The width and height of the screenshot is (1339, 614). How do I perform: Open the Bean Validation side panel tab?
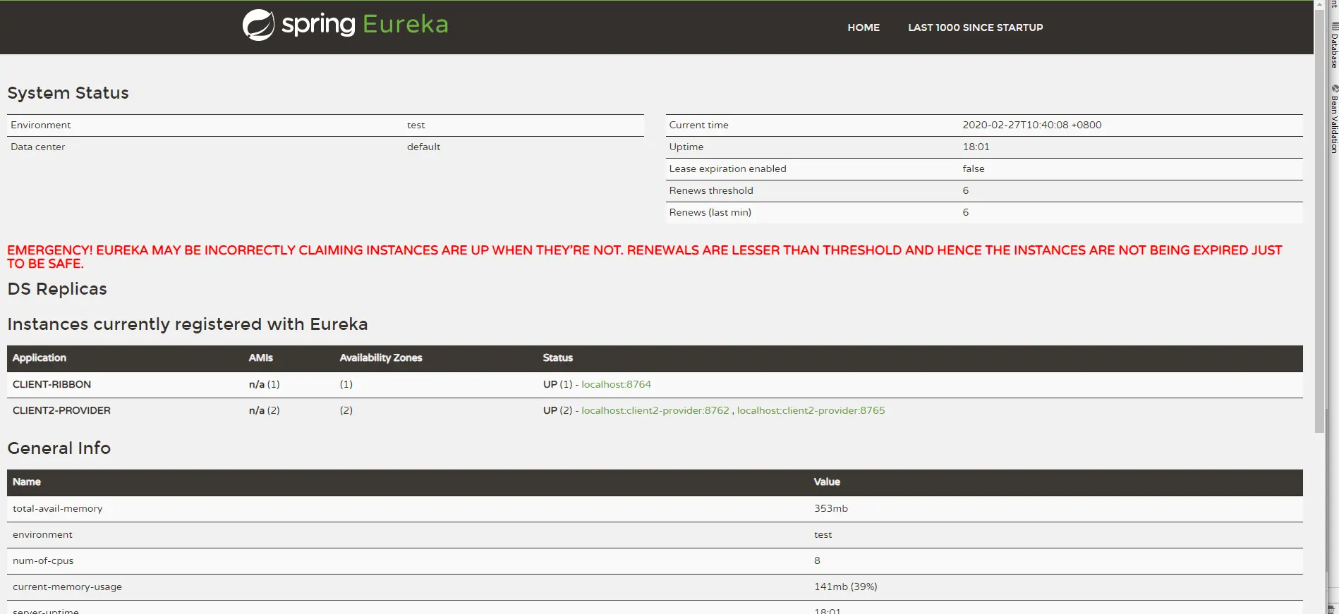(x=1334, y=118)
